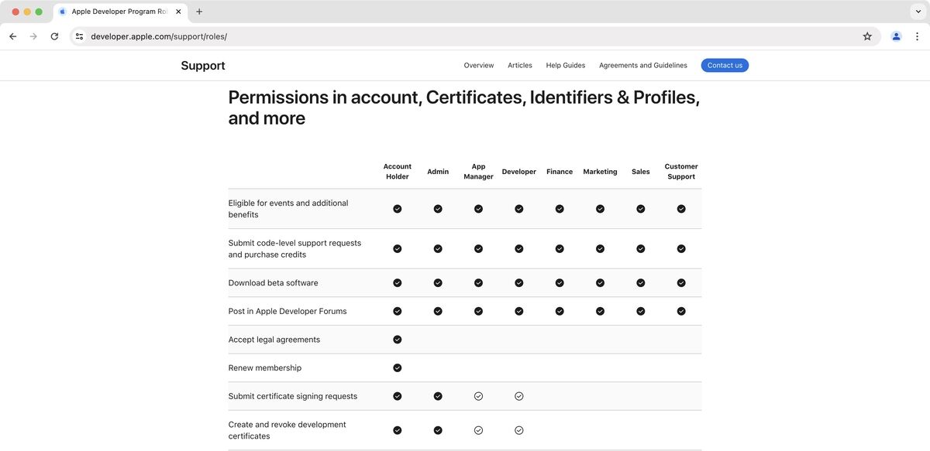Click Marketing checkmark for code-level support requests
This screenshot has width=930, height=451.
coord(600,249)
